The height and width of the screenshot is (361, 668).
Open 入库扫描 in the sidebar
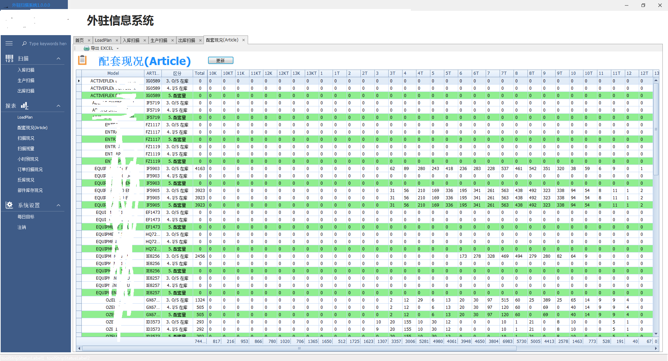26,70
